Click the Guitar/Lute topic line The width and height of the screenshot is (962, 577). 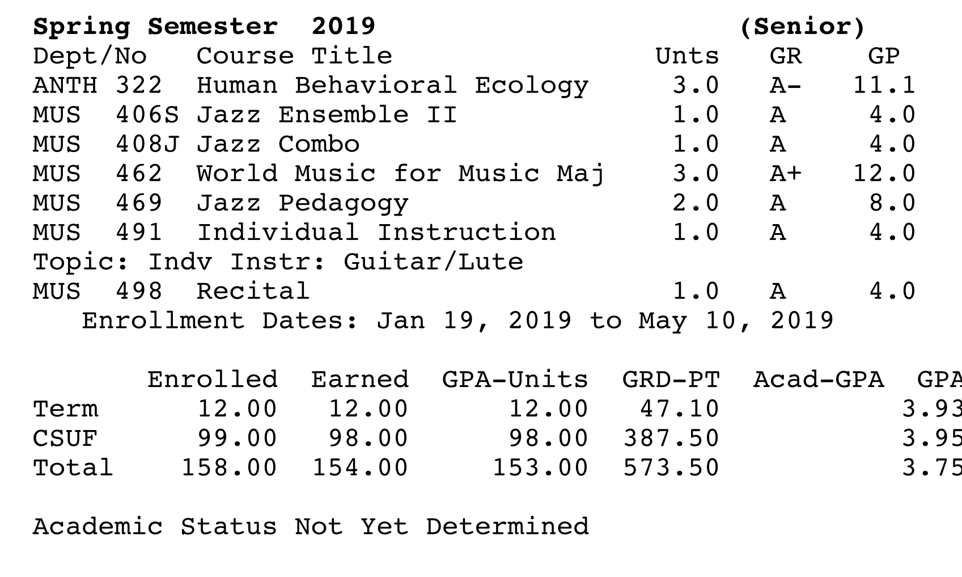[278, 263]
